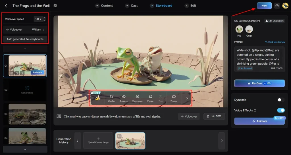Screen dimensions: 291x155
Task: Click the Nano 2 banana icon
Action: [x=97, y=98]
